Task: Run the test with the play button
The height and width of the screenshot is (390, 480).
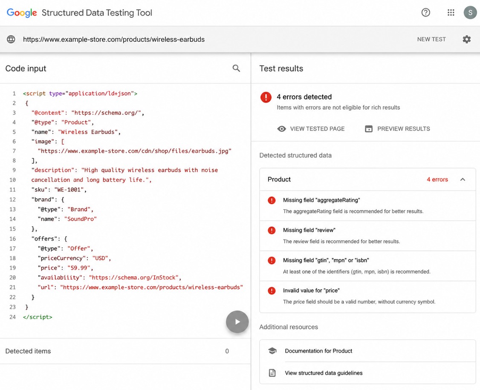Action: (x=237, y=322)
